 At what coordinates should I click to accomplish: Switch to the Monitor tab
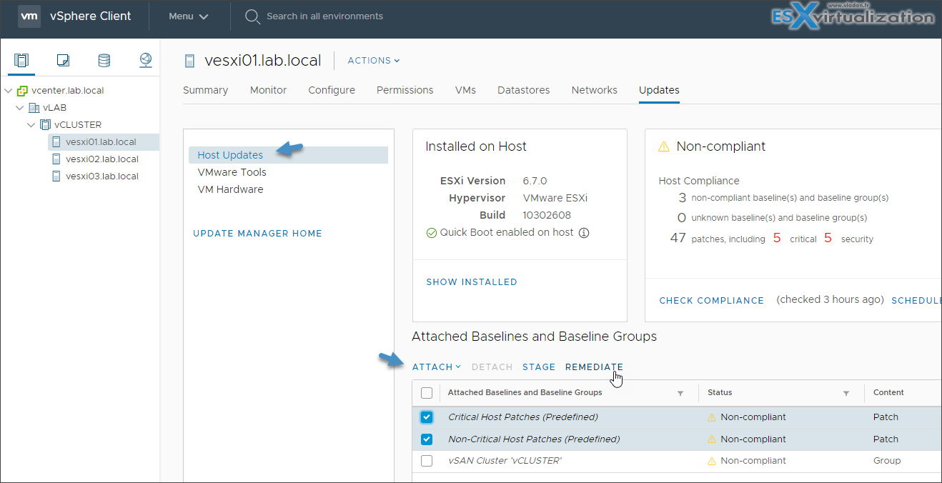point(268,90)
